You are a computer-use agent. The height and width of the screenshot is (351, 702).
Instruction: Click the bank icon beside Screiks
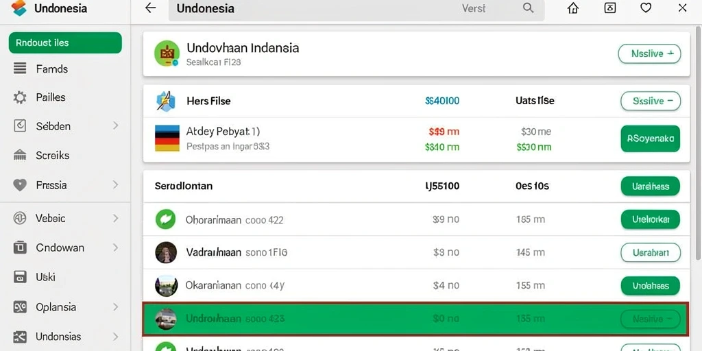(20, 156)
